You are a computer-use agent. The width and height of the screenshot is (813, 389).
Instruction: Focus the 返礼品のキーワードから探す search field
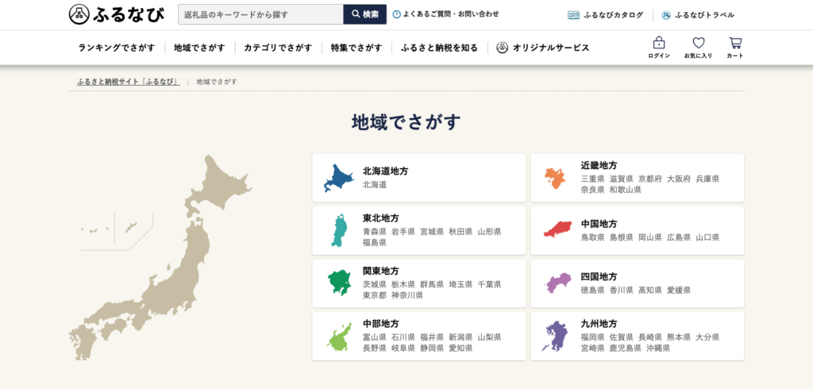point(260,14)
